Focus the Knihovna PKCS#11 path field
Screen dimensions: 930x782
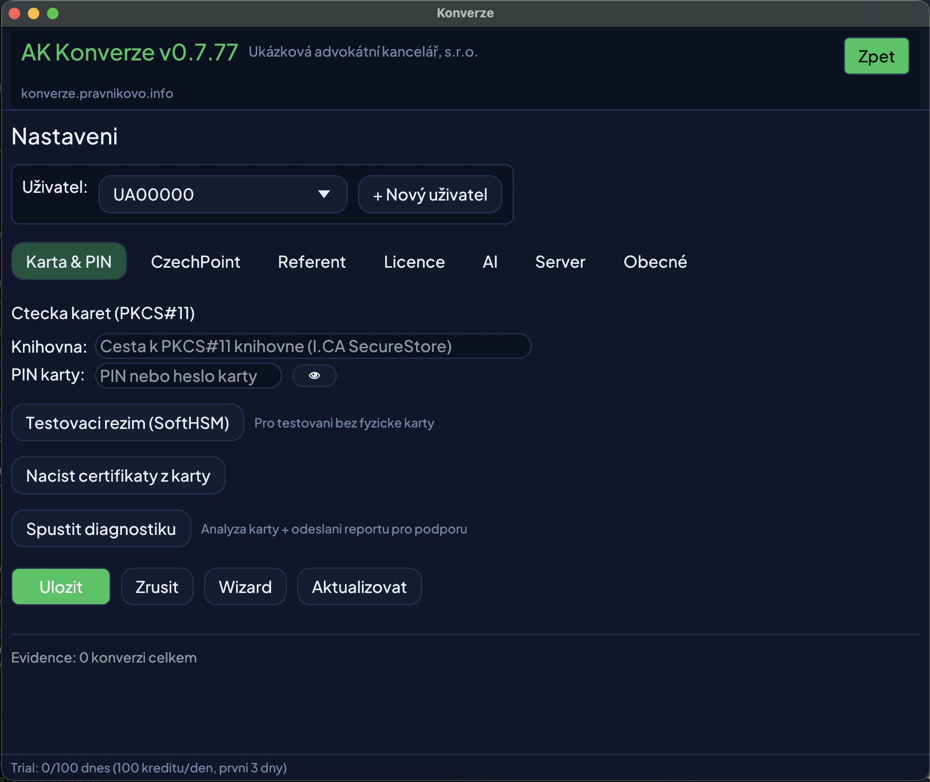[313, 346]
